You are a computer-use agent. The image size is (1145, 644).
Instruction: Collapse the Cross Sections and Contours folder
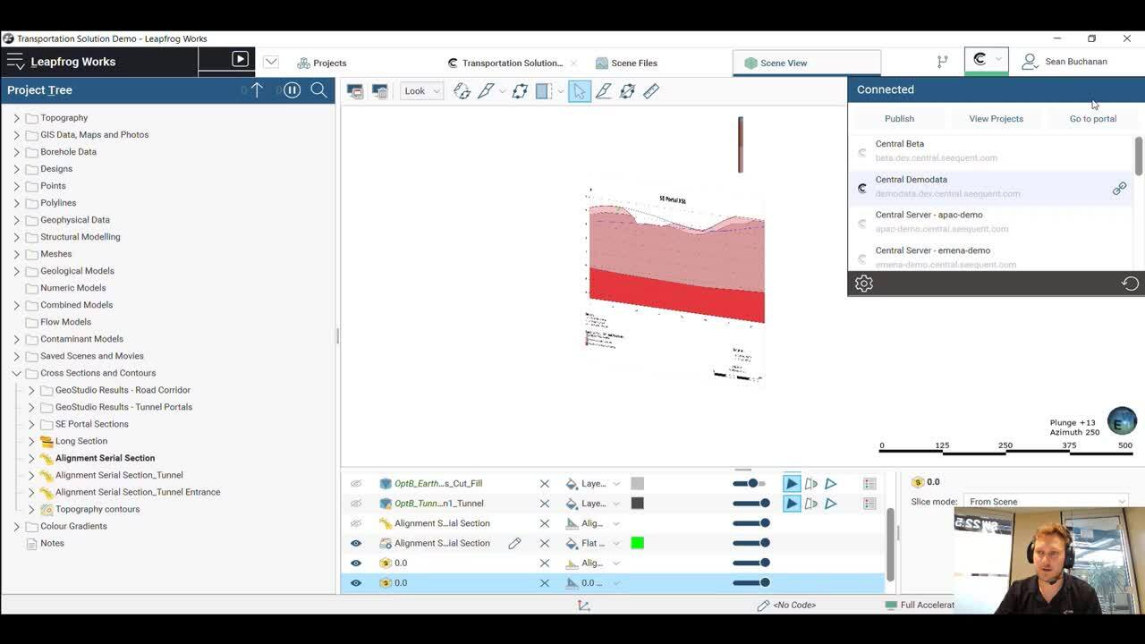tap(16, 373)
